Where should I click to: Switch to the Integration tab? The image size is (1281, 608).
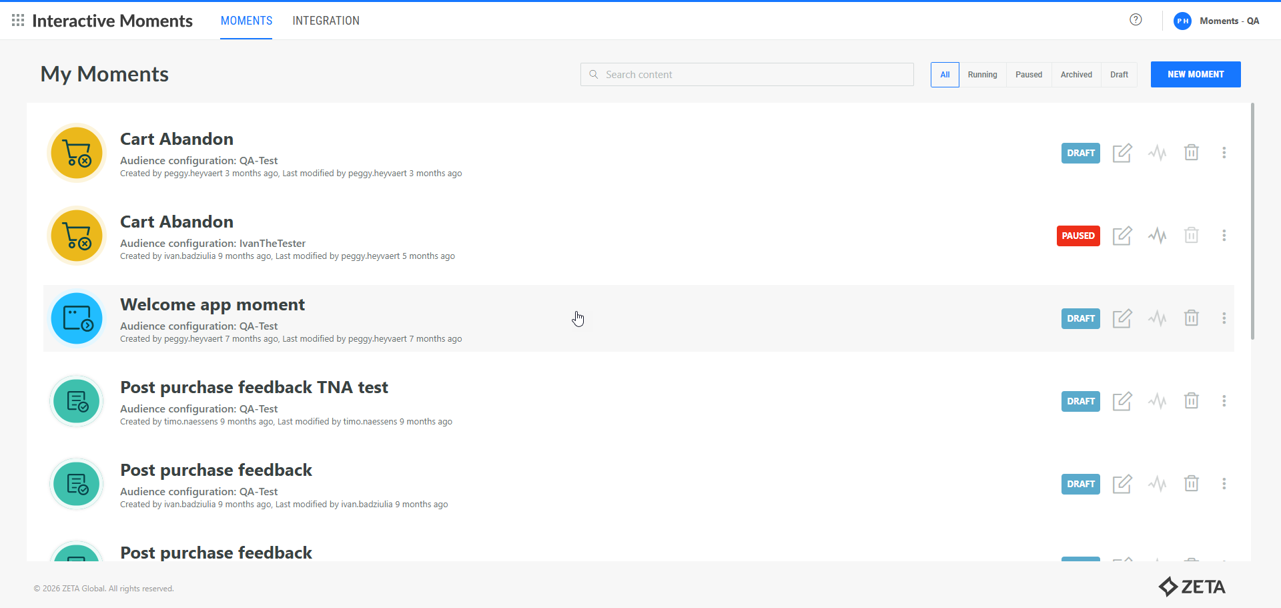326,21
